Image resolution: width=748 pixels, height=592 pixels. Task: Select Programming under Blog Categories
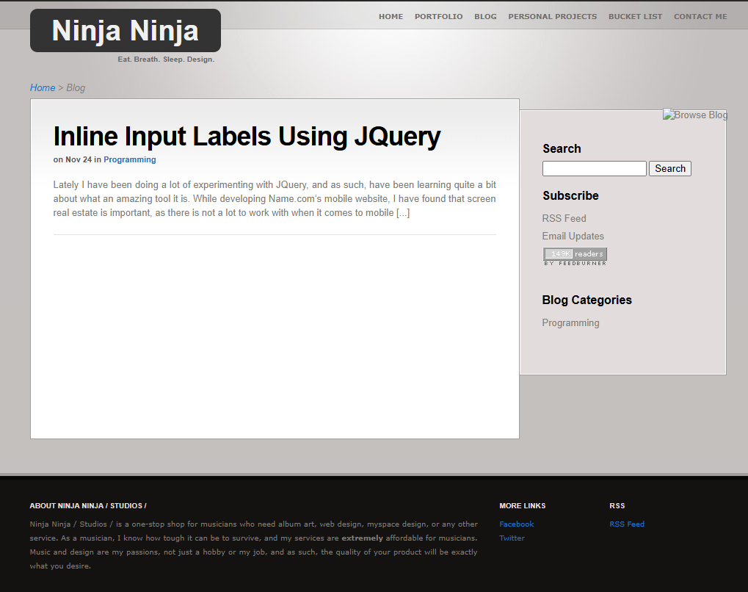[x=570, y=323]
